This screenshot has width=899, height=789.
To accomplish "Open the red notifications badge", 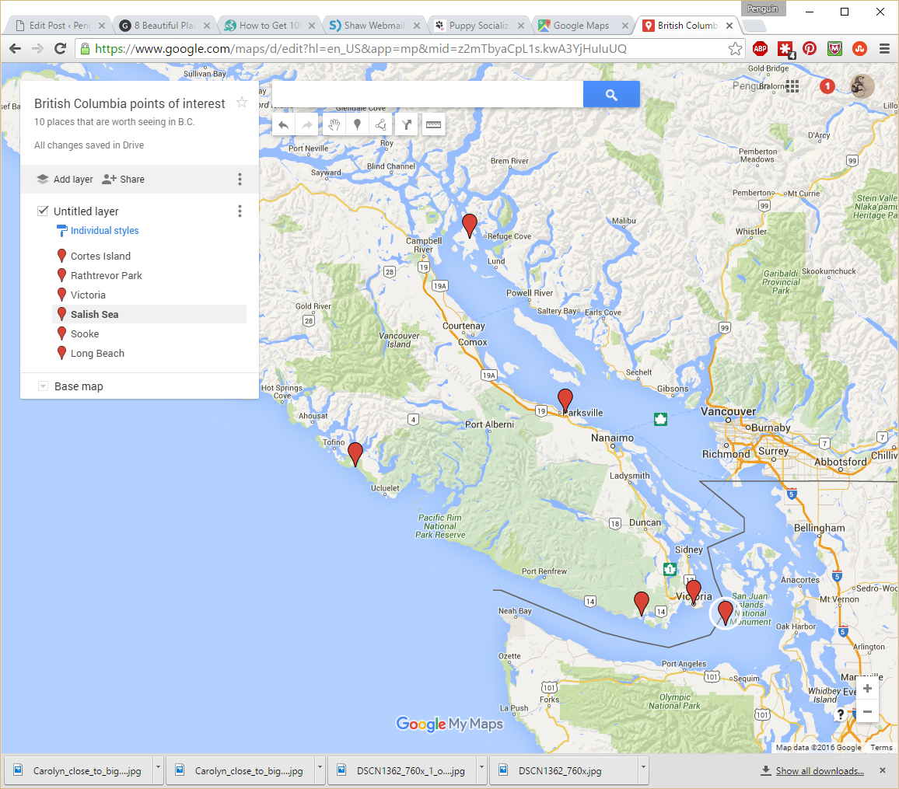I will (827, 86).
